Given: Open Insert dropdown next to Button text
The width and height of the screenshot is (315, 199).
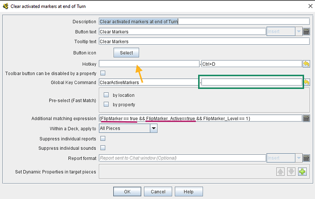Looking at the screenshot, I should coord(298,31).
